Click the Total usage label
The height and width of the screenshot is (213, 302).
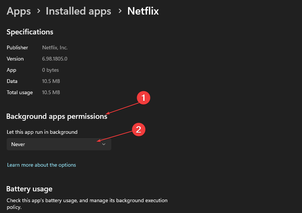(20, 93)
